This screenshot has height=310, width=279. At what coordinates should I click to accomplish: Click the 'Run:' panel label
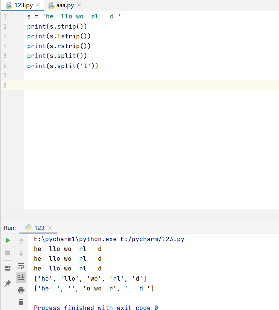coord(10,228)
